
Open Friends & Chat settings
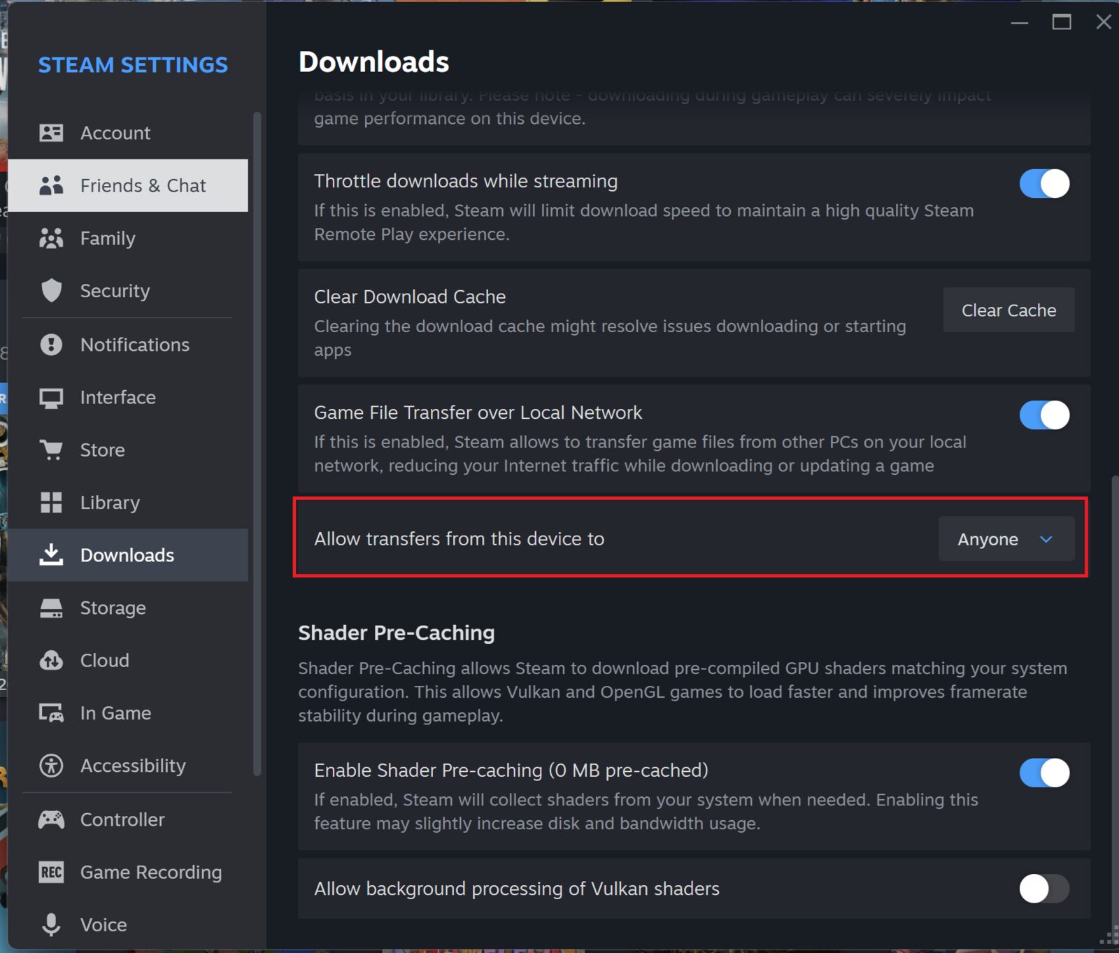(x=128, y=185)
